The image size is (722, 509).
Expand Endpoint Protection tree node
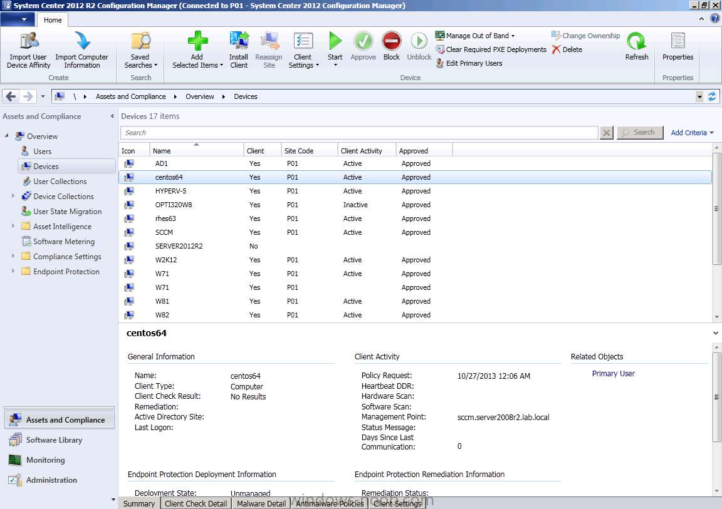tap(13, 271)
